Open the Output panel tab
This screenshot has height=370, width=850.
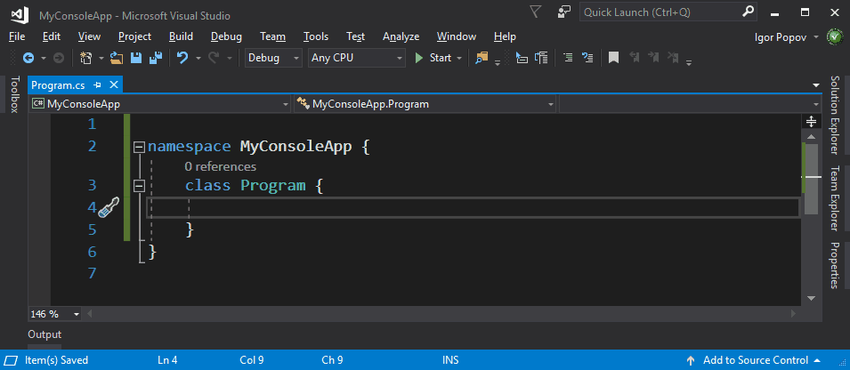pyautogui.click(x=45, y=334)
